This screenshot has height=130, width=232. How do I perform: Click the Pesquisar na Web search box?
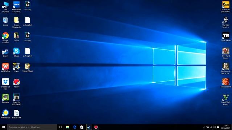click(32, 127)
